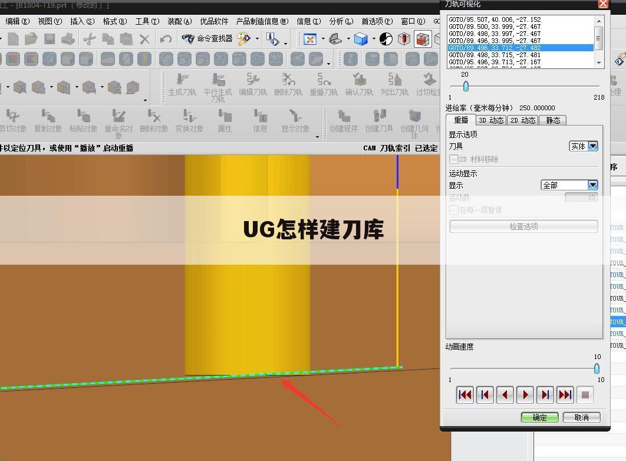Viewport: 626px width, 461px height.
Task: Adjust the 动画速度 slider
Action: pos(596,368)
